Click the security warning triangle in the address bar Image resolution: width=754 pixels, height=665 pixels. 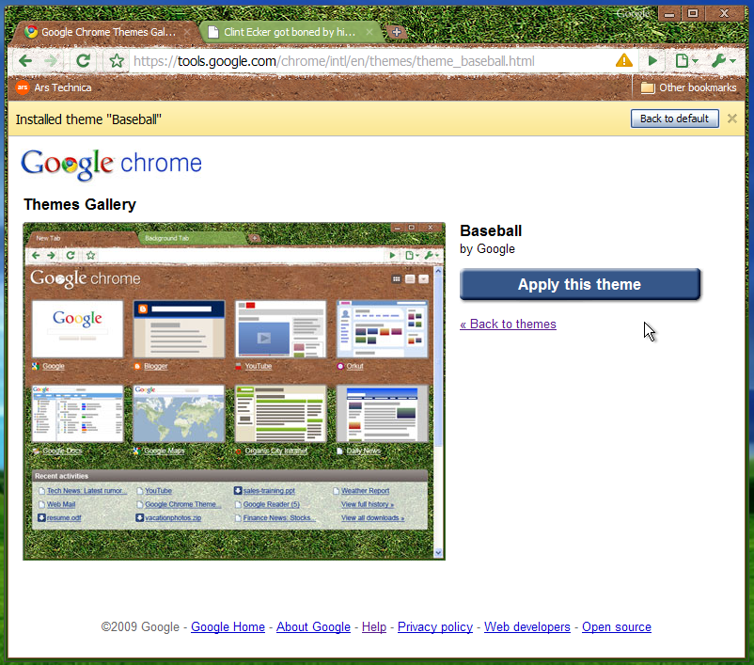(x=623, y=60)
